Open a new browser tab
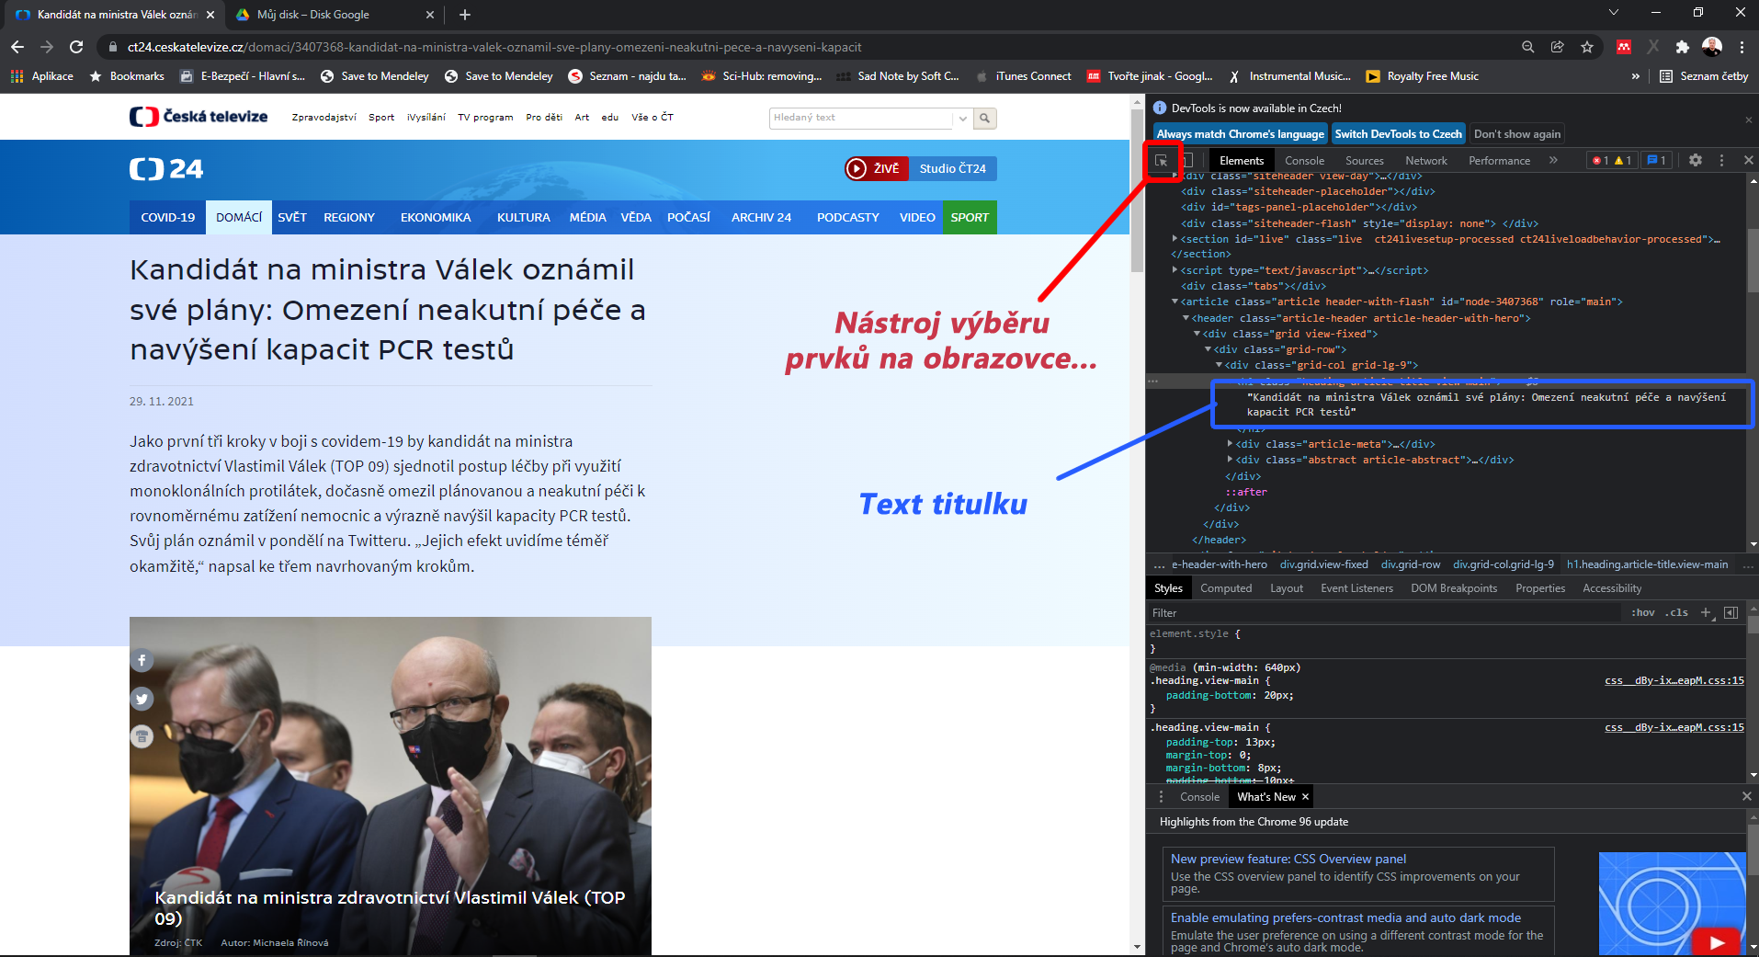Screen dimensions: 1759x957 click(x=465, y=15)
